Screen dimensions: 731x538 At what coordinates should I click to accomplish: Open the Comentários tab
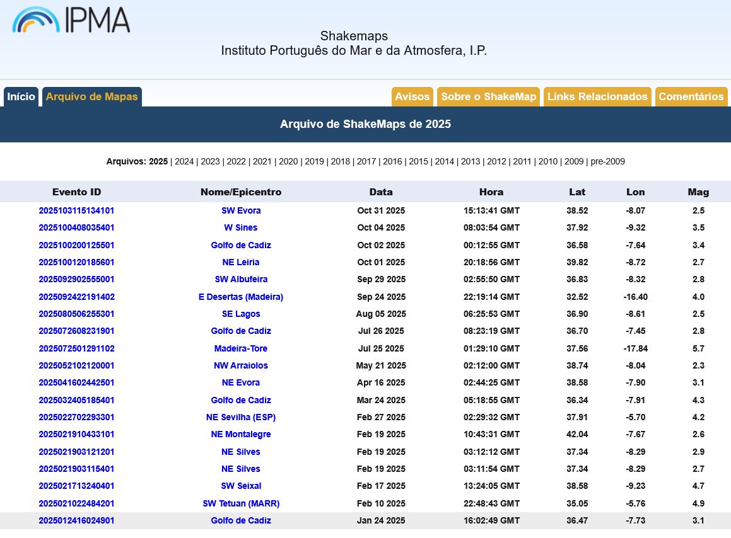[691, 97]
